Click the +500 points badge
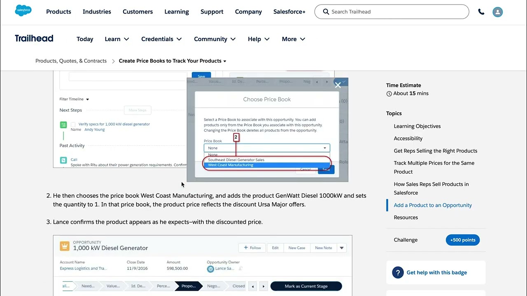Viewport: 527px width, 296px height. click(x=463, y=240)
